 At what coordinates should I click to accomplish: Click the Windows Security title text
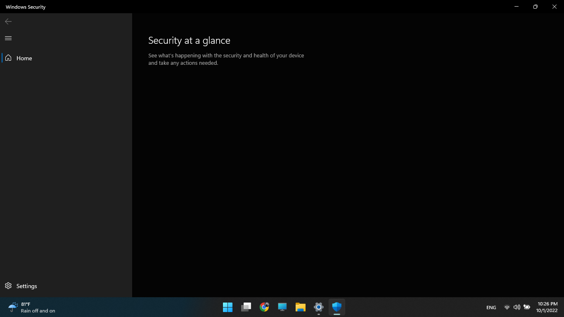[26, 7]
